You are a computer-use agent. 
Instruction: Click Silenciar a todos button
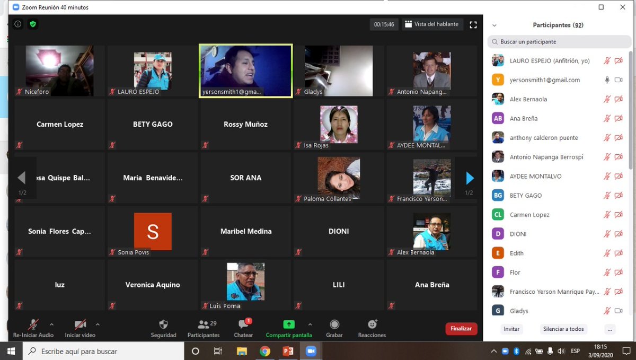(563, 329)
